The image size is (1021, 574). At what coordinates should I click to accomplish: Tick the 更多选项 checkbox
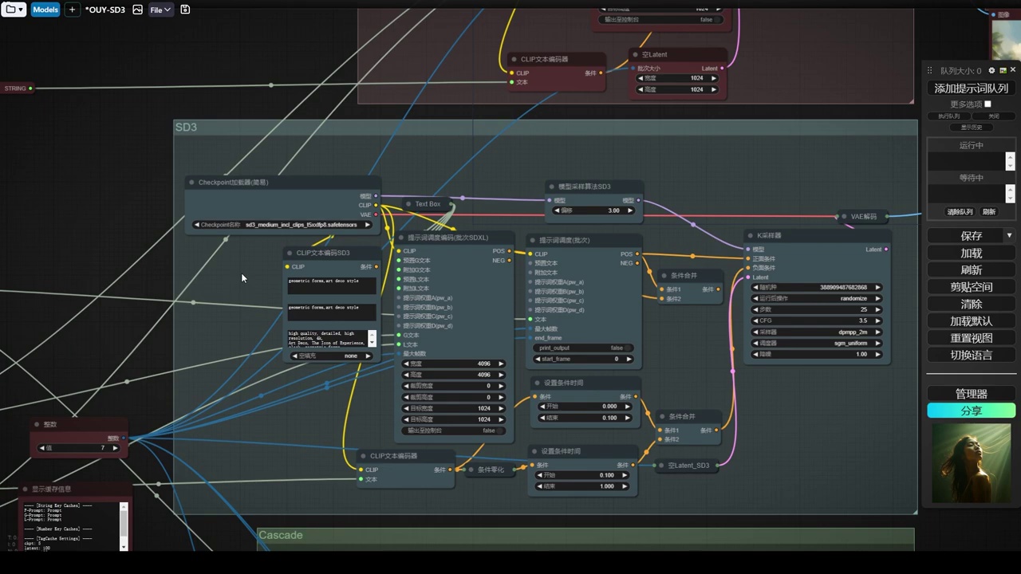(987, 104)
